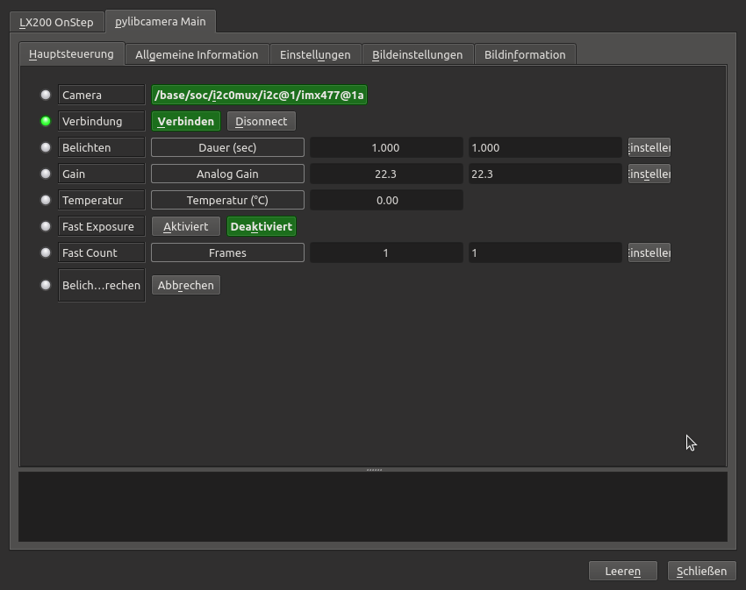Click the Frames element label
746x590 pixels.
(228, 253)
